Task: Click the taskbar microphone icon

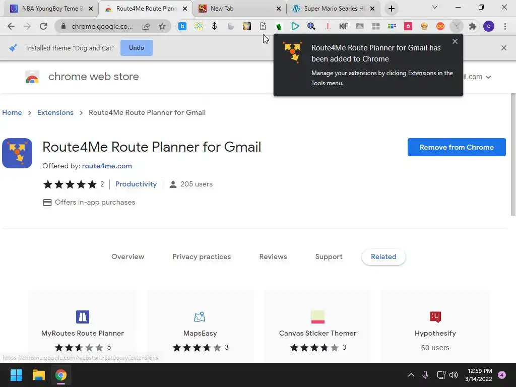Action: coord(425,375)
